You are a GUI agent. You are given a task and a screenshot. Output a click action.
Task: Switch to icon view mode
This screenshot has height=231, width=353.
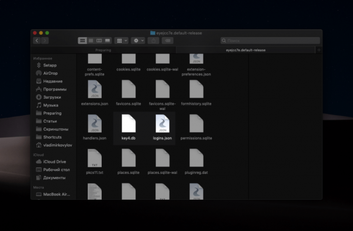[82, 41]
